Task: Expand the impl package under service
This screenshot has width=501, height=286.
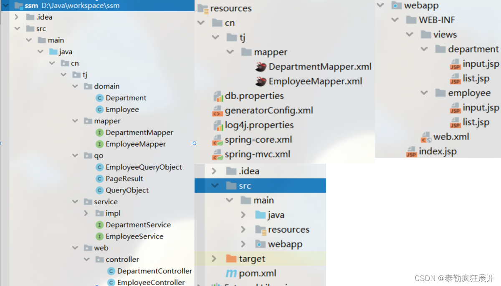Action: pos(86,213)
